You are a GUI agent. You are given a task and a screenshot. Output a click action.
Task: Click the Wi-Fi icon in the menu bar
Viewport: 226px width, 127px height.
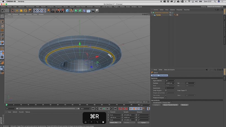(189, 1)
